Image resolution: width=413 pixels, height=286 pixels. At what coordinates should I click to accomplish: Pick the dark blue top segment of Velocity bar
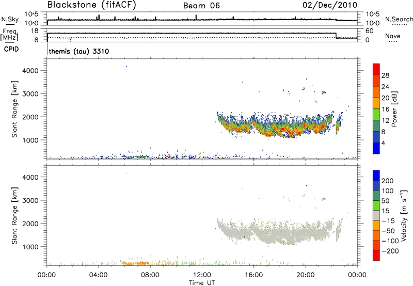pos(376,176)
